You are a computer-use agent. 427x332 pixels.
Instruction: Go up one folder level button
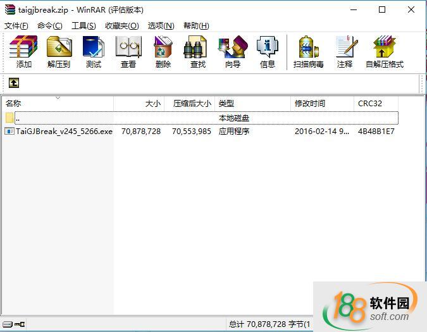(x=13, y=83)
